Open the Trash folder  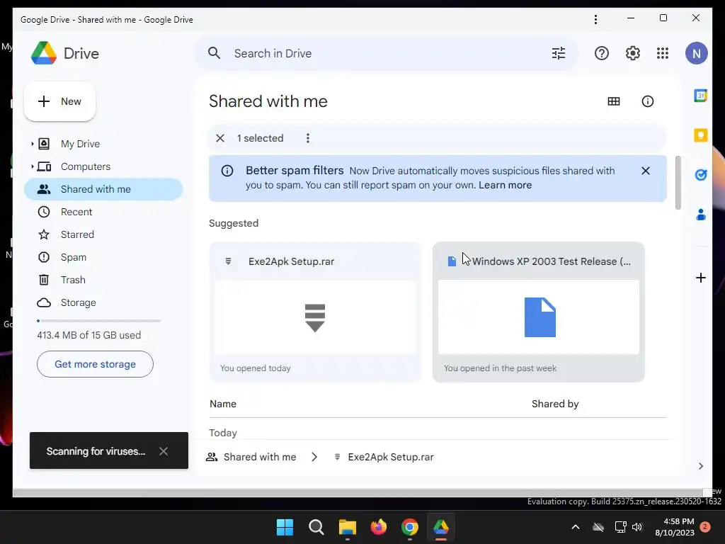tap(73, 280)
